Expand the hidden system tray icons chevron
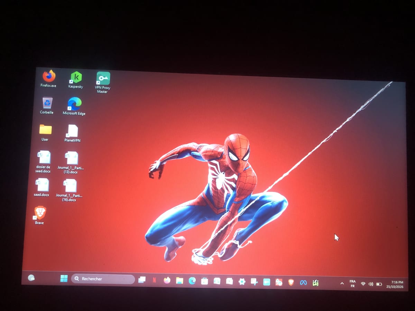This screenshot has width=415, height=311. point(342,283)
